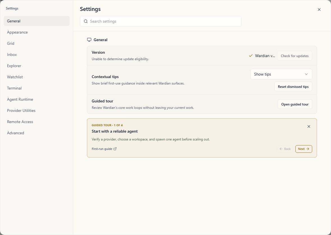The height and width of the screenshot is (235, 331).
Task: Click the checkmark icon next to Wardian version
Action: click(250, 56)
